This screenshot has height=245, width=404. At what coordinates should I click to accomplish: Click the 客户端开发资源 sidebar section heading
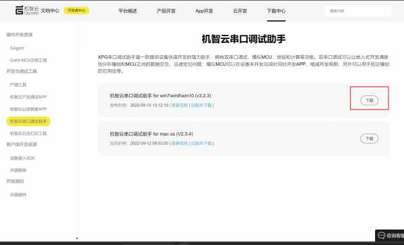click(x=22, y=144)
